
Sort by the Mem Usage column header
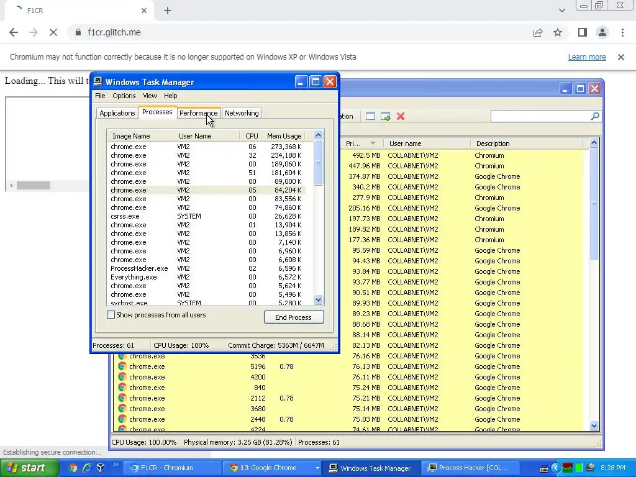coord(283,136)
